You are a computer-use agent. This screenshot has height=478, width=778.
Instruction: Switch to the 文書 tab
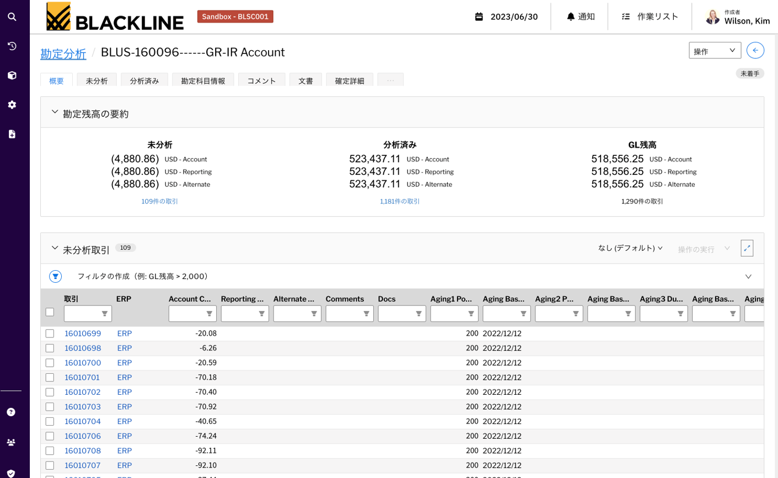point(305,80)
